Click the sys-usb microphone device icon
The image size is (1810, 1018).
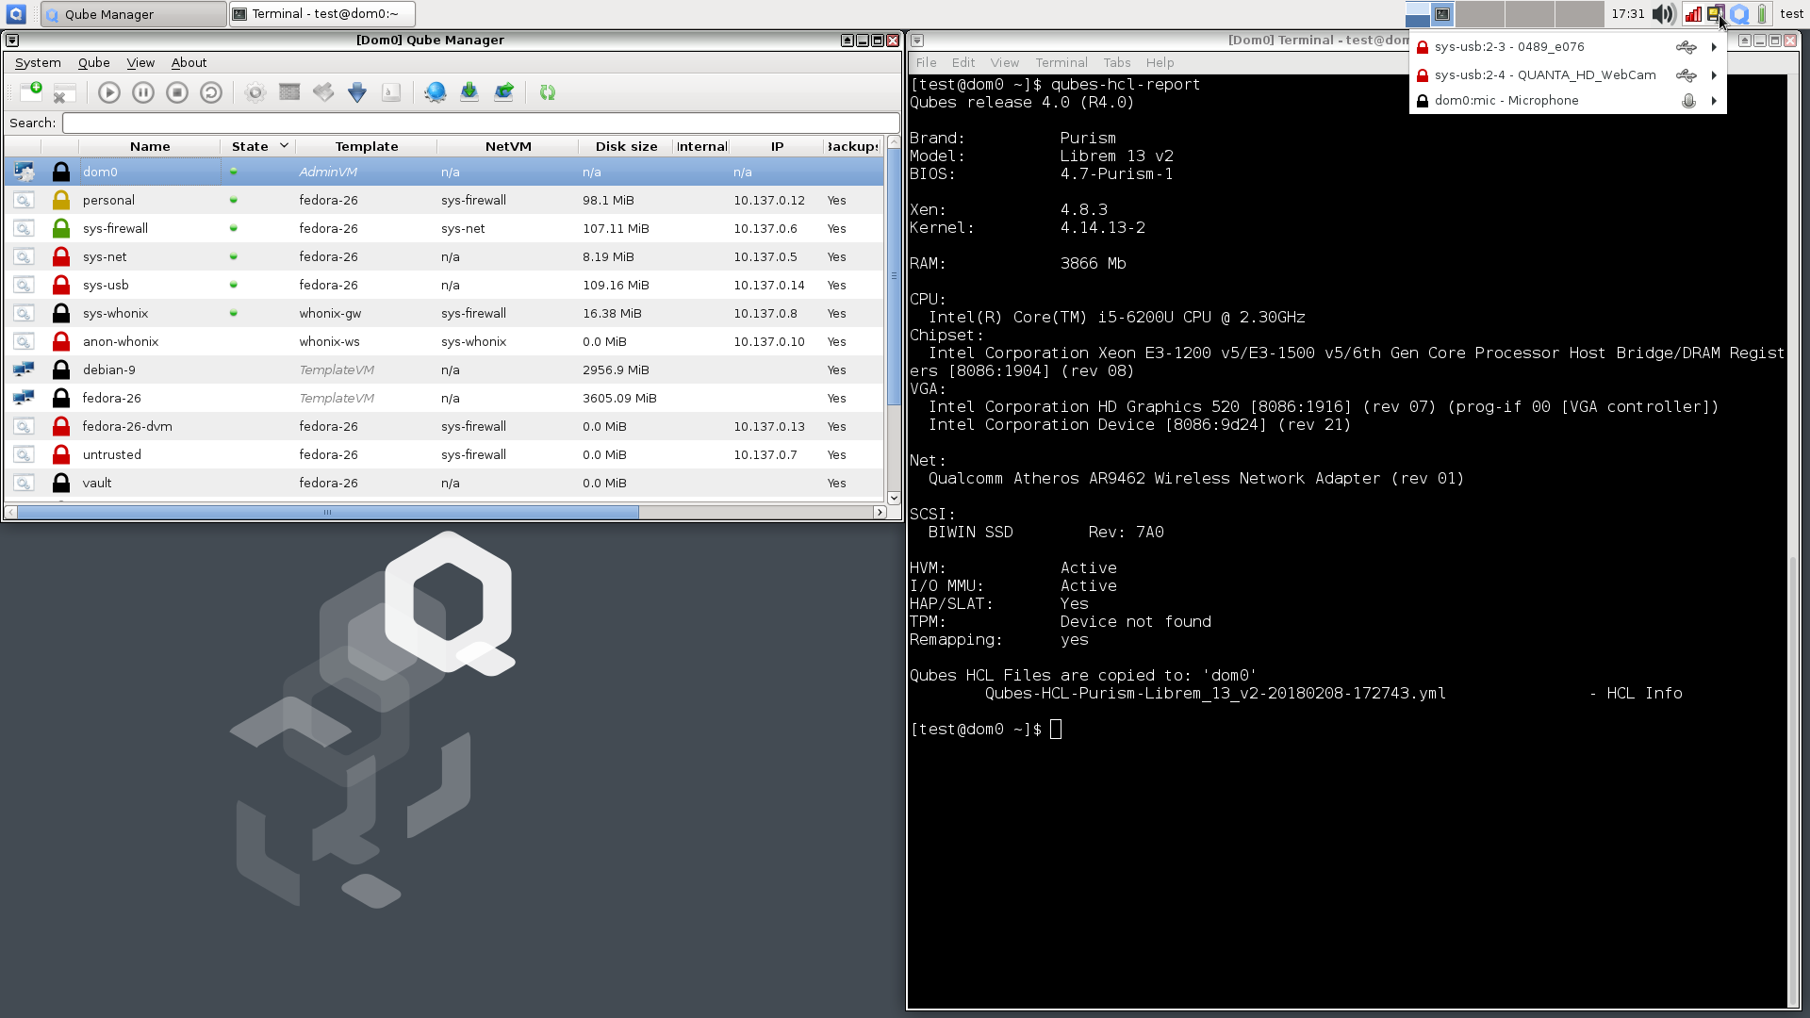point(1686,99)
